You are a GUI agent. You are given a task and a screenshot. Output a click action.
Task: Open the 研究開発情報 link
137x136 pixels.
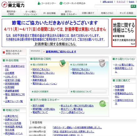(x=12, y=84)
